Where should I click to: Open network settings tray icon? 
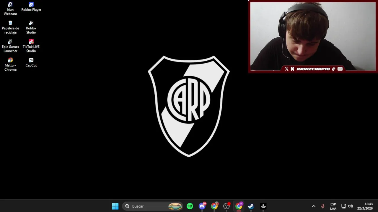(x=343, y=206)
